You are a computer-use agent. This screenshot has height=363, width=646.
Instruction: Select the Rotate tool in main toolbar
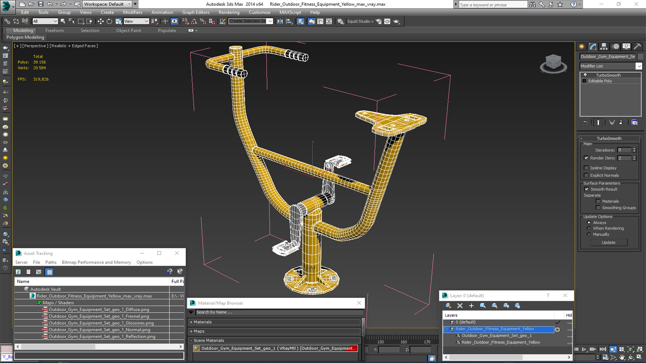(x=109, y=21)
